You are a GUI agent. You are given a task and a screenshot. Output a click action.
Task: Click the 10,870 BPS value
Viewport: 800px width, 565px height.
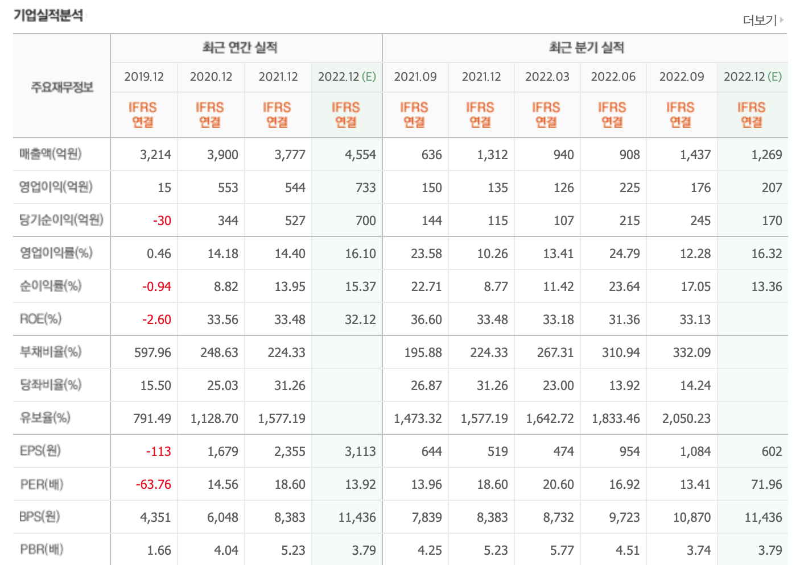coord(692,517)
